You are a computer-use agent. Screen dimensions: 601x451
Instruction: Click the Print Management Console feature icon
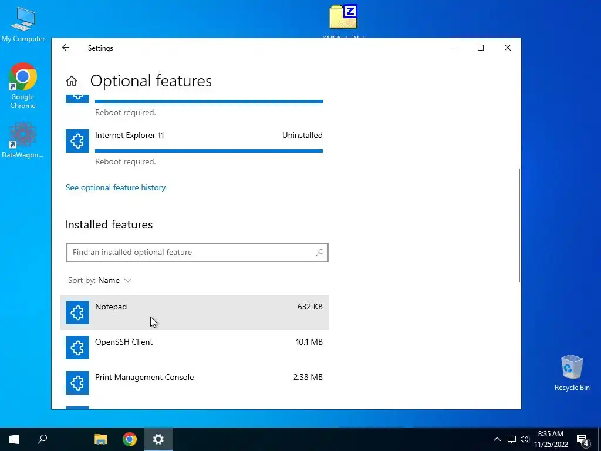click(77, 383)
